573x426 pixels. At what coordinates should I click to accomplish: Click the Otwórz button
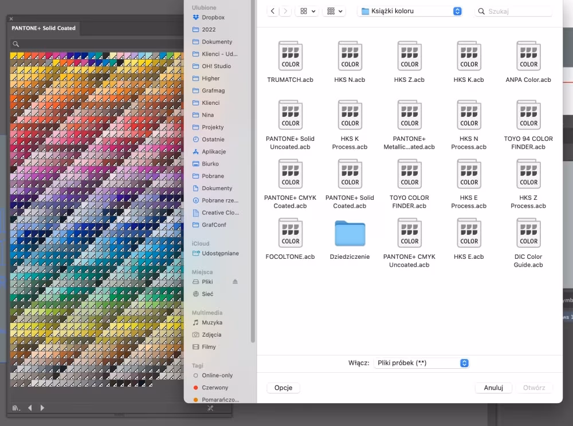534,388
